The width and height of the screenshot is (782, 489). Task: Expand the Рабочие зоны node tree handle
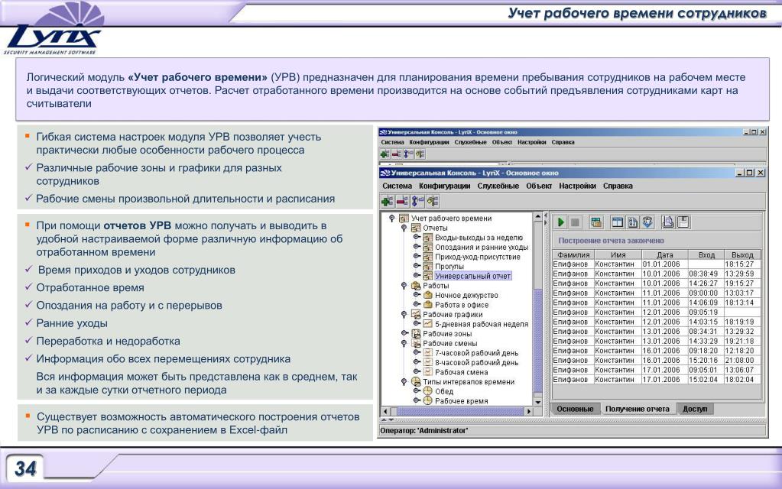[404, 333]
